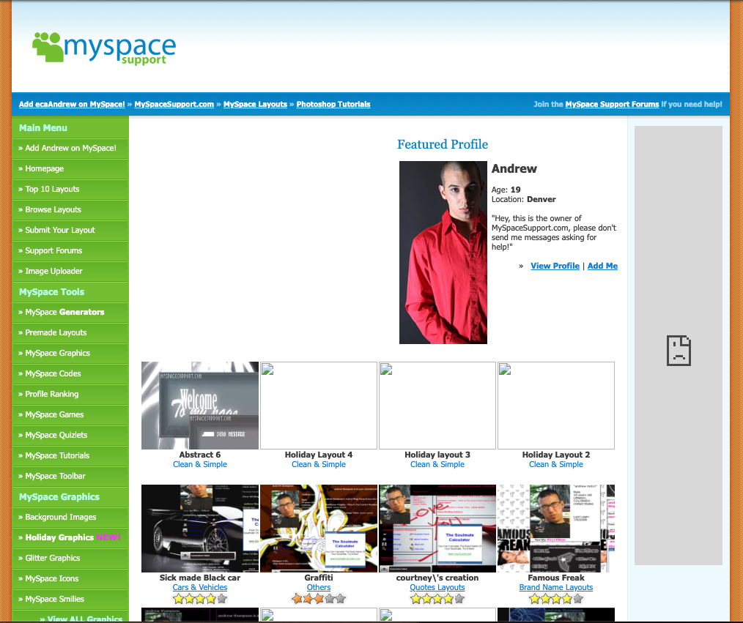Go to Homepage menu item
The image size is (743, 623).
[x=70, y=168]
